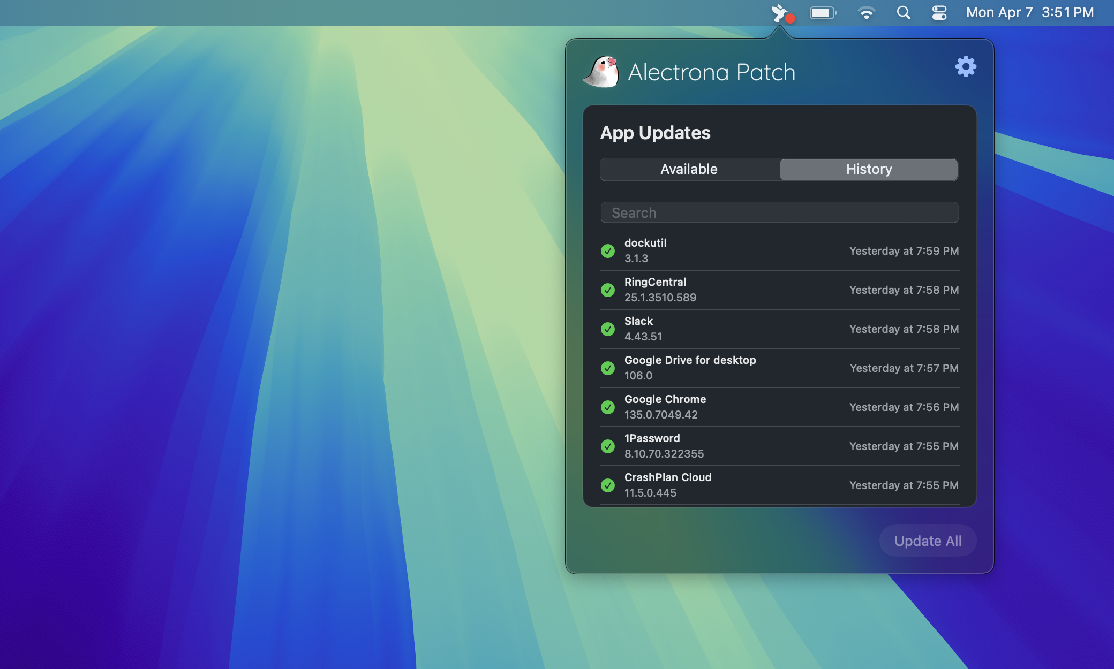Screen dimensions: 1114x669
Task: Select the History tab
Action: coord(868,169)
